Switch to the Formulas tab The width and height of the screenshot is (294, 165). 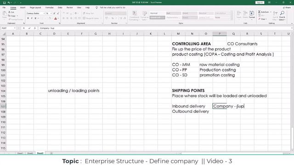click(x=50, y=8)
